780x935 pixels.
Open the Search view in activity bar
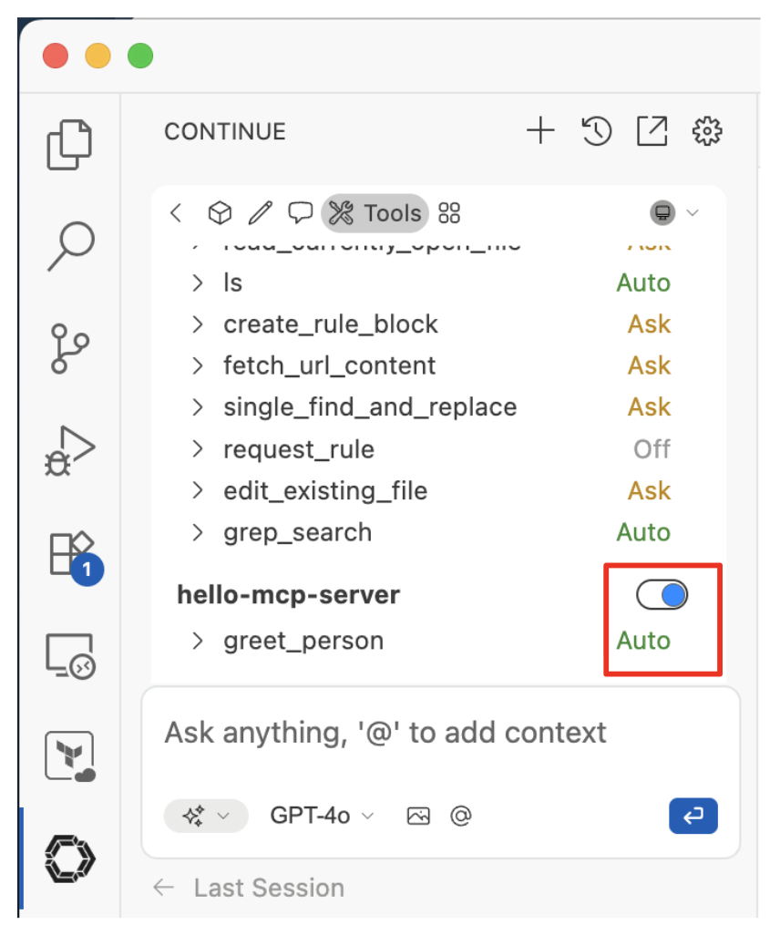click(x=70, y=246)
